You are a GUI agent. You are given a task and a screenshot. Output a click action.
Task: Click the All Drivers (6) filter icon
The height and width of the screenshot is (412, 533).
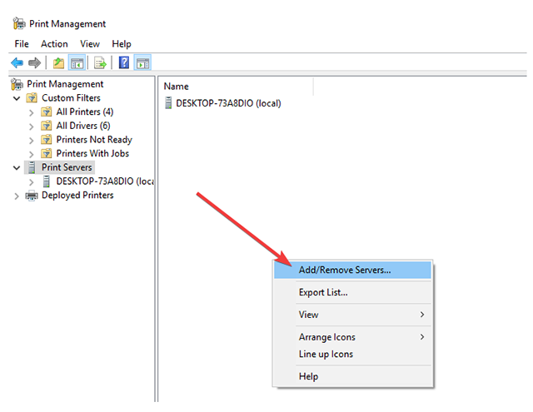(x=47, y=126)
